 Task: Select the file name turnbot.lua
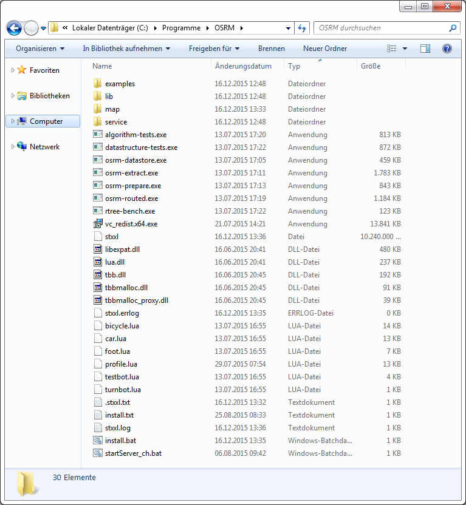(123, 390)
